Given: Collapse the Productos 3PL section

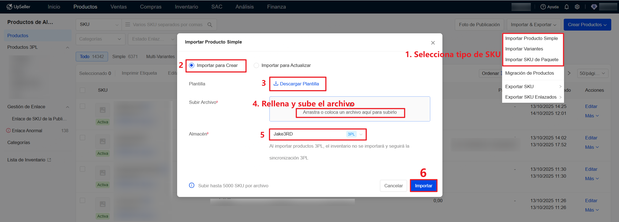Looking at the screenshot, I should pyautogui.click(x=67, y=47).
